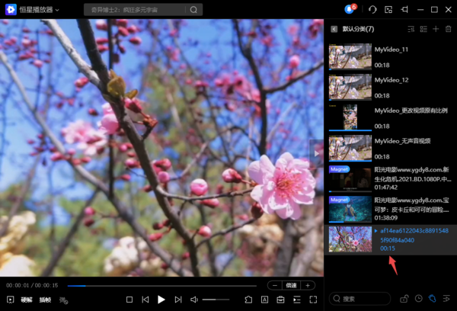Click the 倍速 speed button
This screenshot has width=457, height=311.
click(x=291, y=285)
